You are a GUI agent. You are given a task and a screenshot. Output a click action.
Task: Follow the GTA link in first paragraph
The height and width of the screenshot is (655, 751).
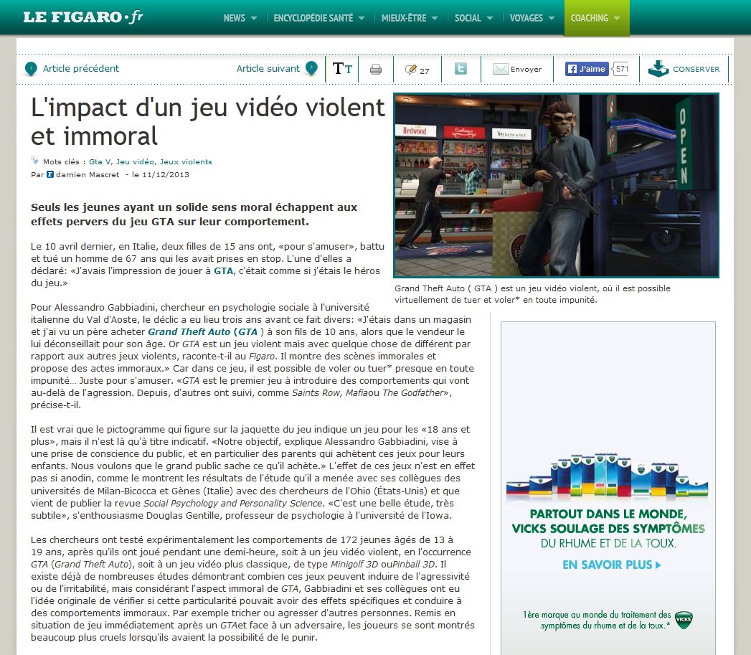[x=223, y=270]
